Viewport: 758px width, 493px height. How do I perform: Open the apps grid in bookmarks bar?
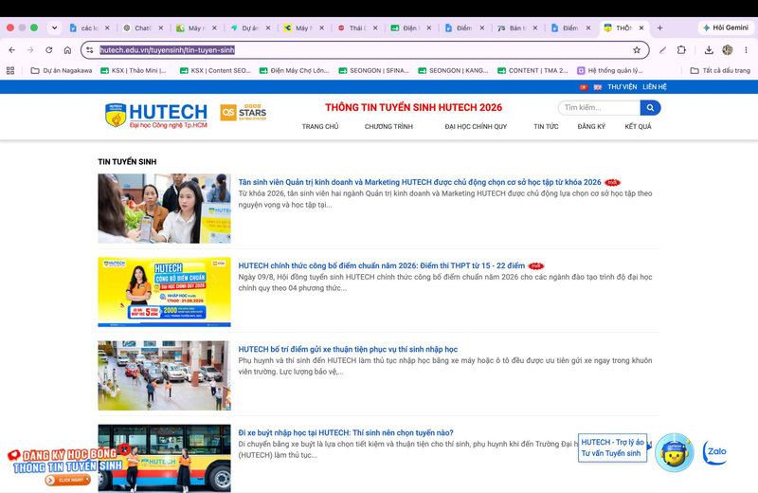pos(10,71)
